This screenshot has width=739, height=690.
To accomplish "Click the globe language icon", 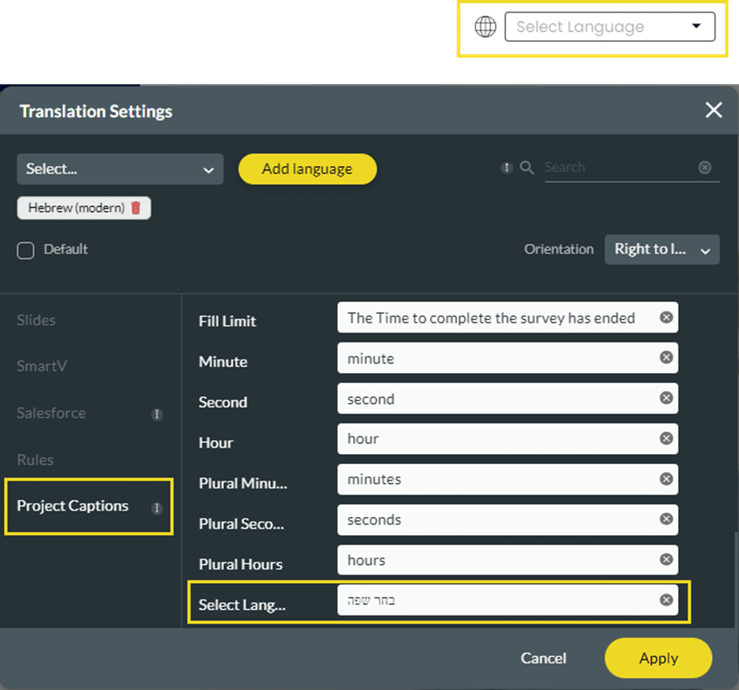I will click(486, 27).
